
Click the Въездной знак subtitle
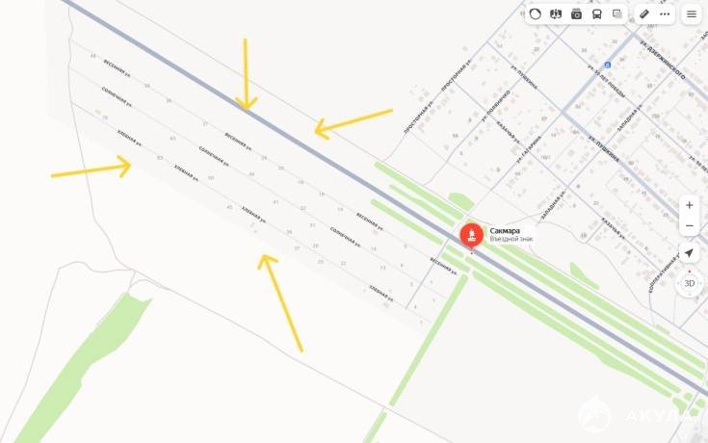(x=511, y=239)
